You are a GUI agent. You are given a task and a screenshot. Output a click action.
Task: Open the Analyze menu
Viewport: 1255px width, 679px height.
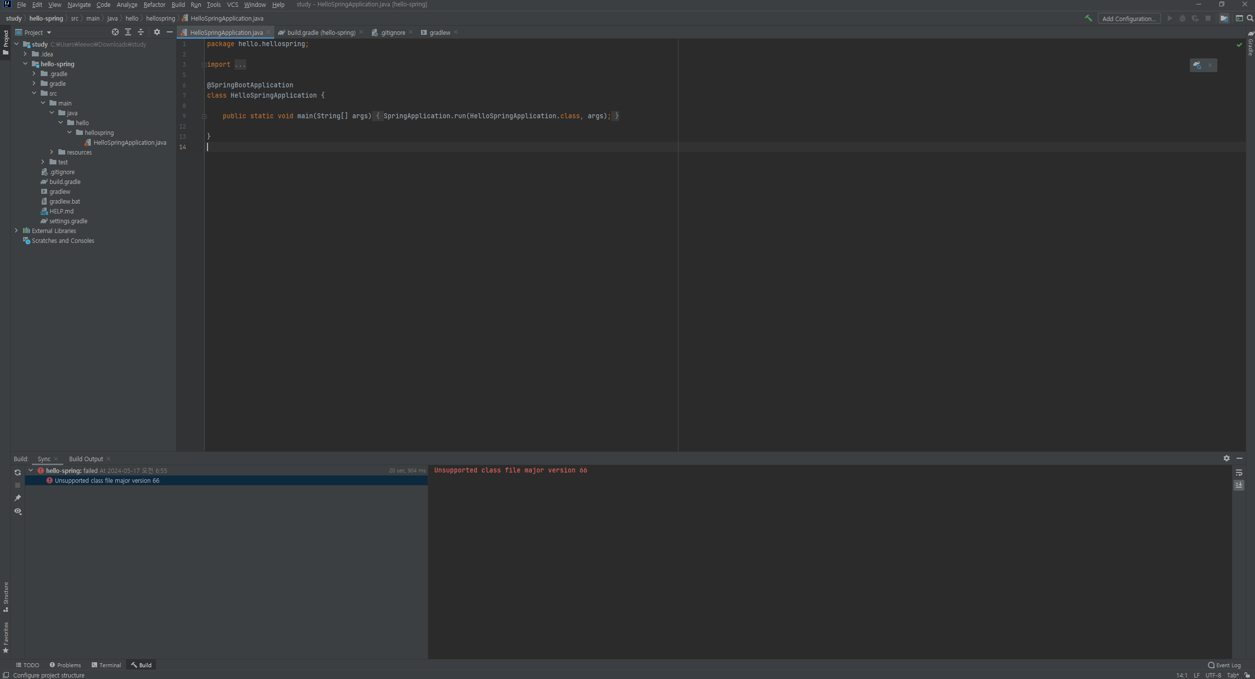pos(127,4)
